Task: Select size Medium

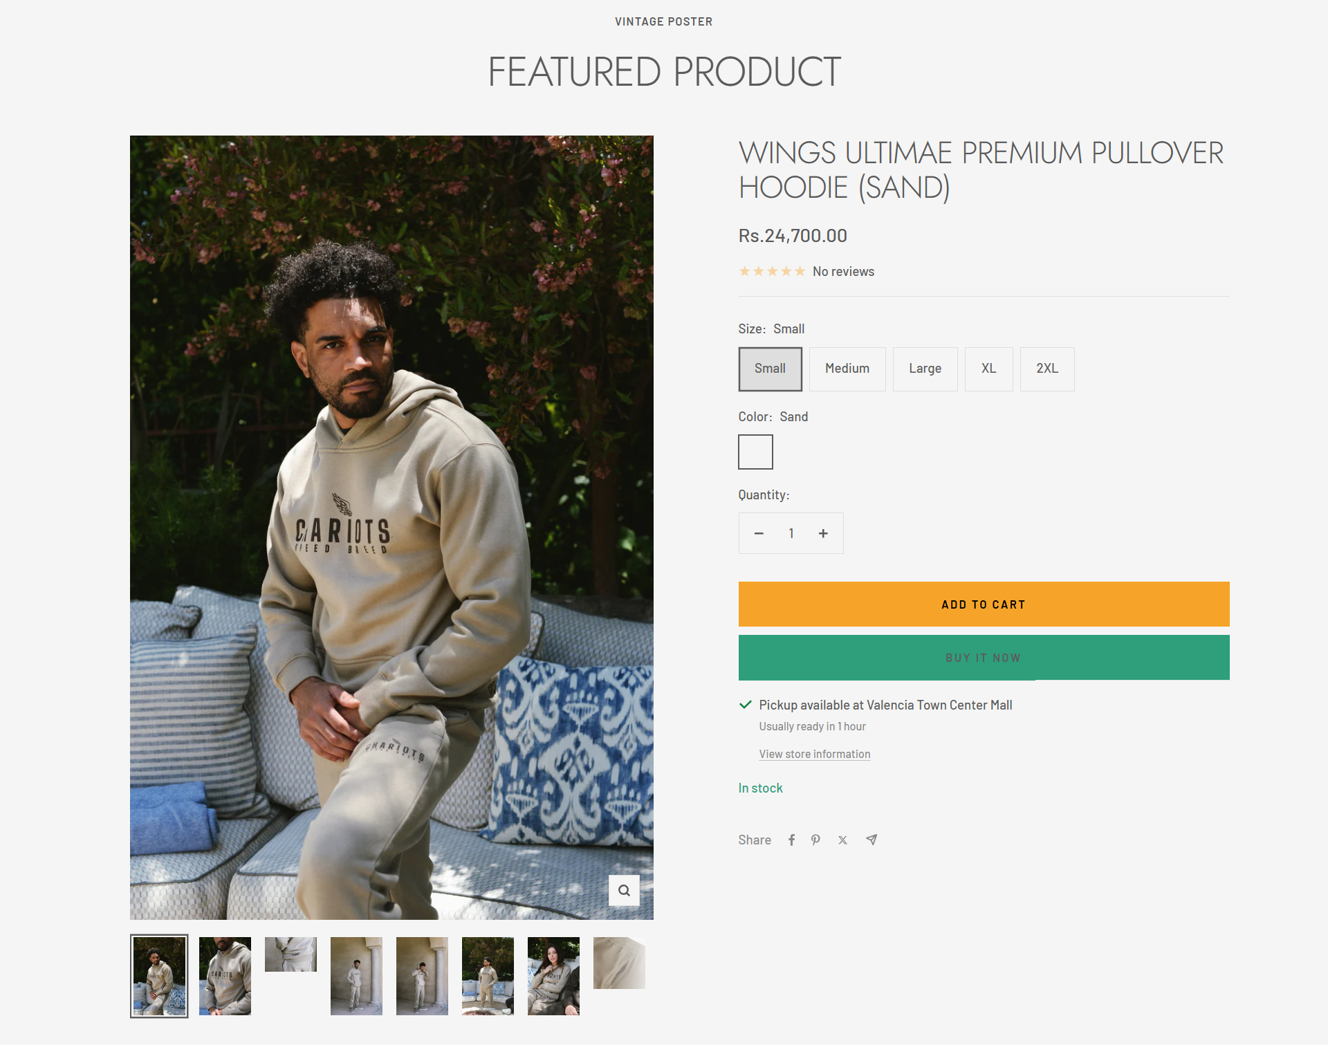Action: pyautogui.click(x=847, y=369)
